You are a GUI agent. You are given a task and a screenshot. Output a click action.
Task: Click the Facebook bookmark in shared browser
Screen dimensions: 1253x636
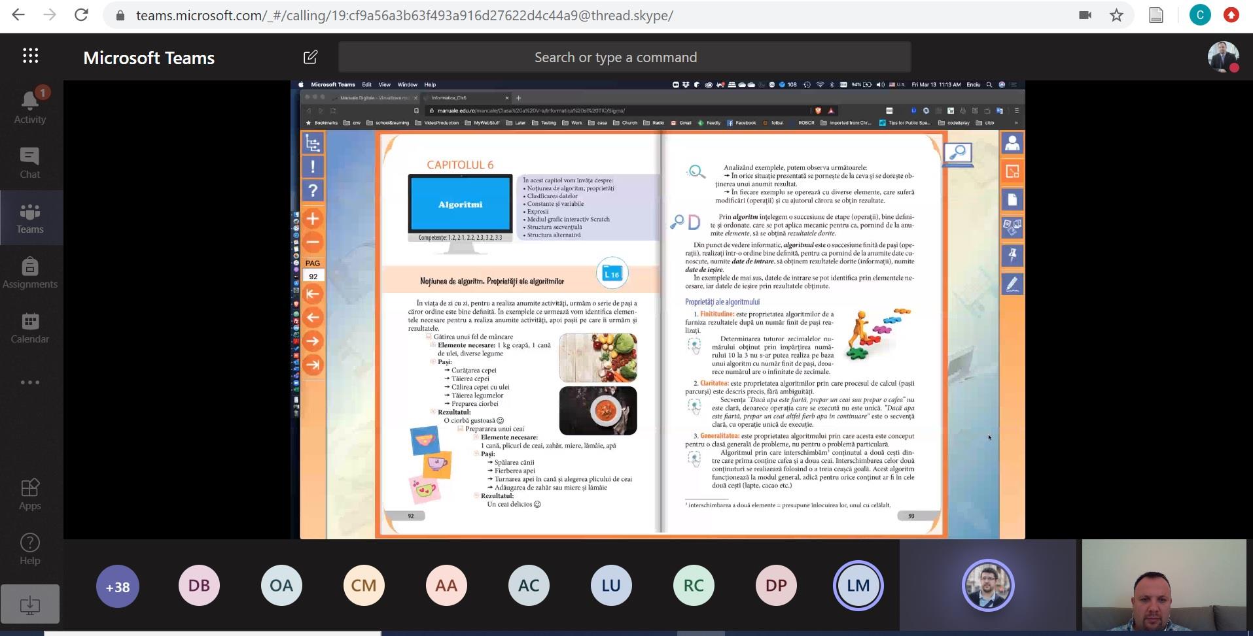pyautogui.click(x=741, y=122)
